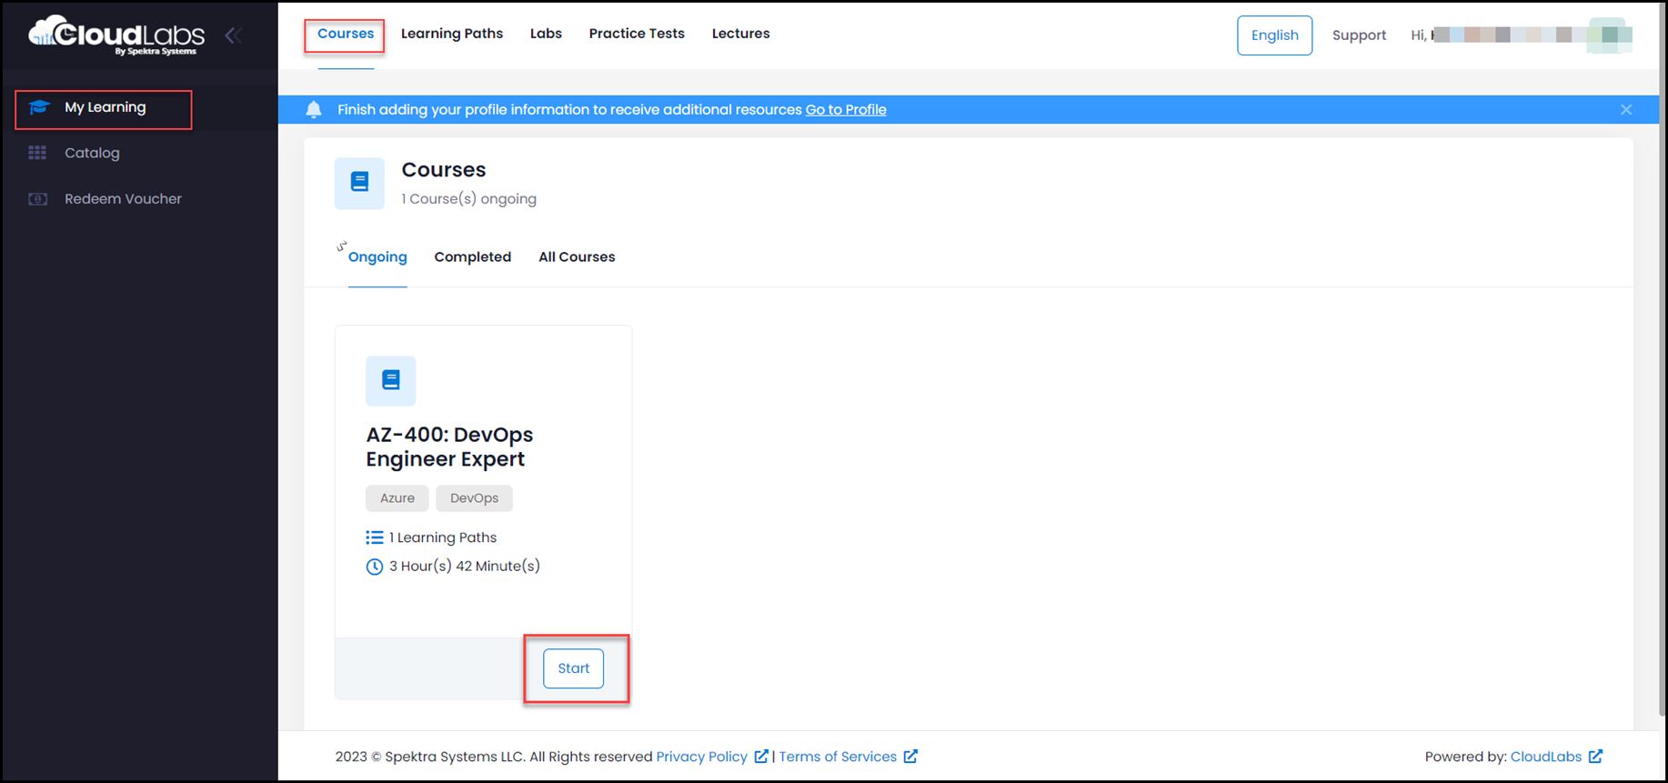
Task: Click the Catalog grid icon
Action: [x=37, y=153]
